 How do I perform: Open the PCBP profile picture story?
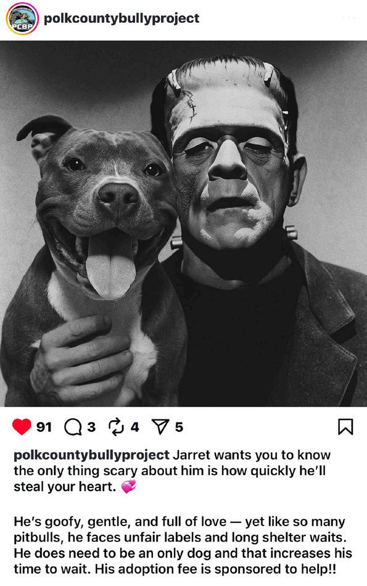click(x=22, y=19)
